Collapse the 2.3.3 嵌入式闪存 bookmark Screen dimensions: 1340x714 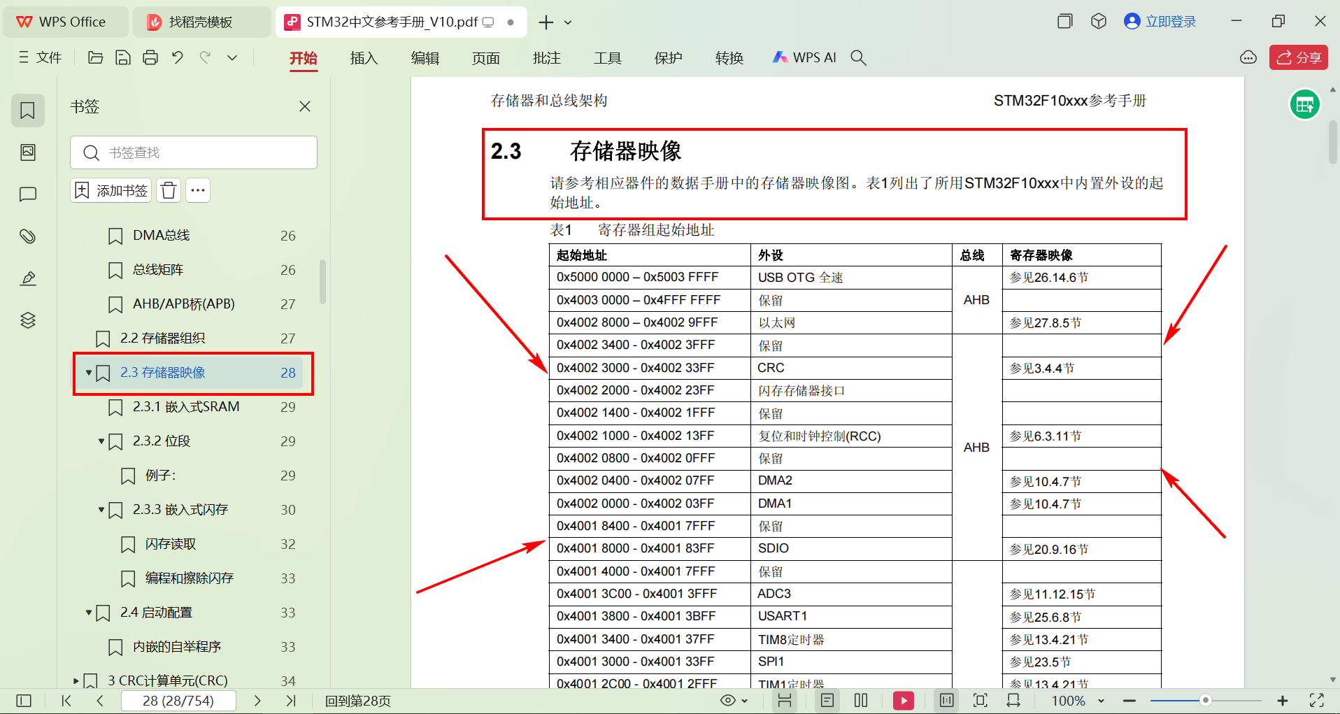[101, 510]
